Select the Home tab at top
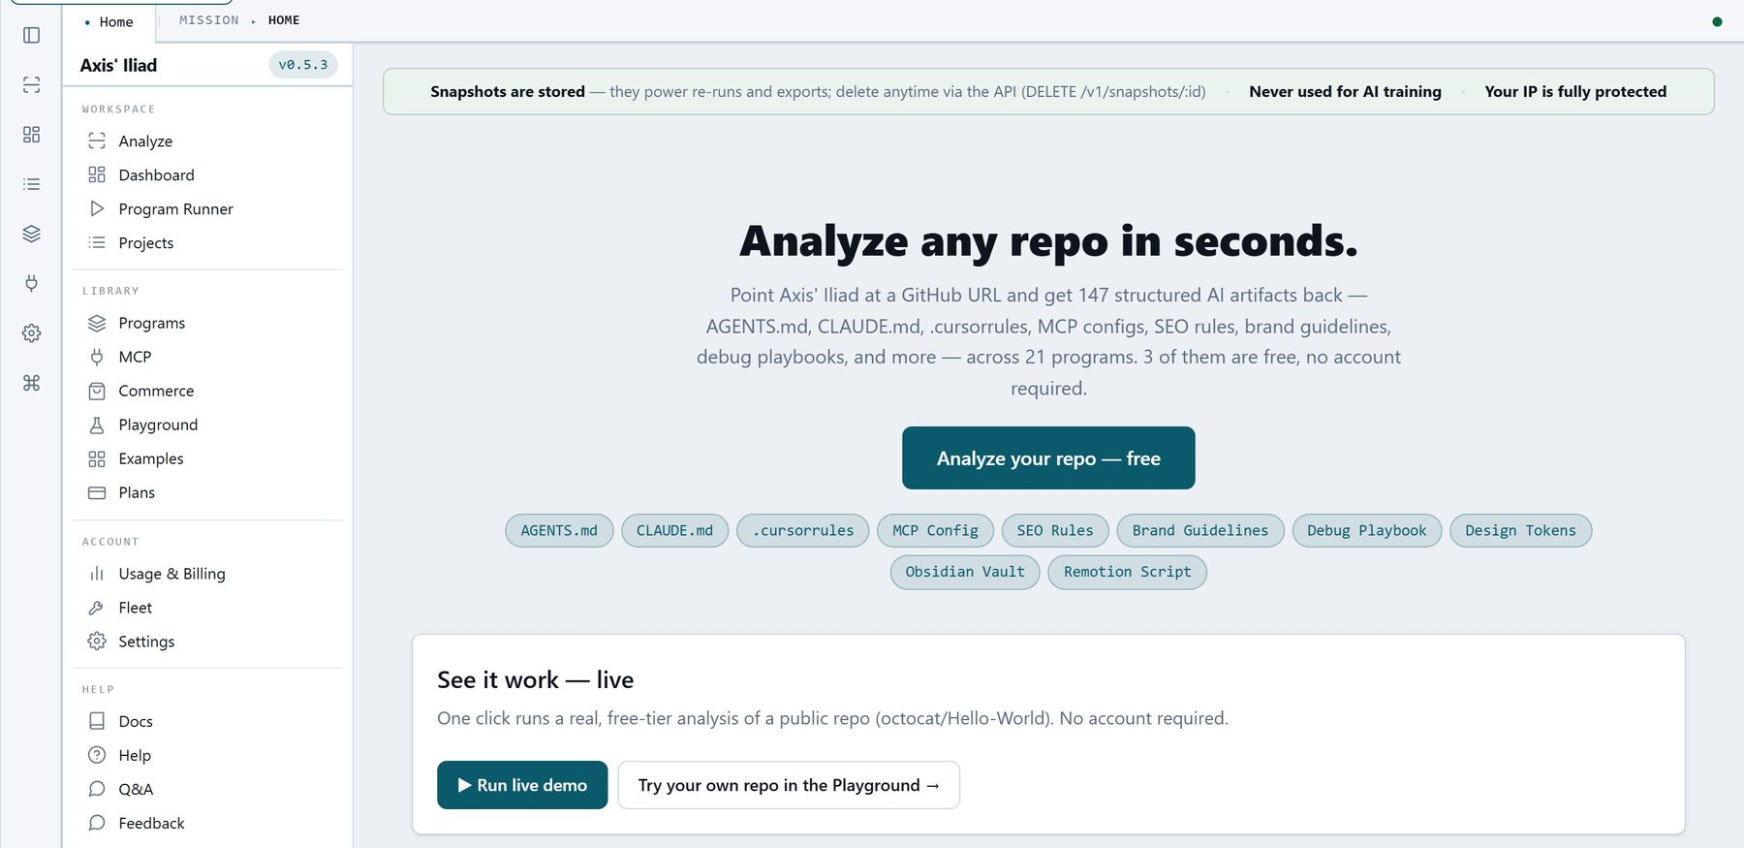 click(x=109, y=21)
